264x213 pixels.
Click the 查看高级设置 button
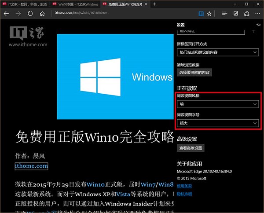coord(191,148)
